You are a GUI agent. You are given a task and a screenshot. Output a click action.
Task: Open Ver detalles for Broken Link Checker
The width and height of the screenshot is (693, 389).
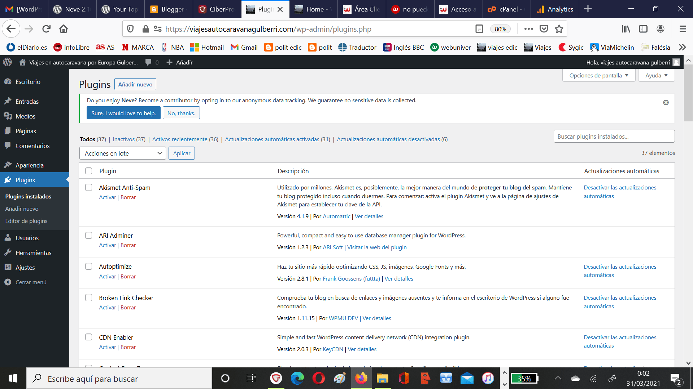[377, 318]
